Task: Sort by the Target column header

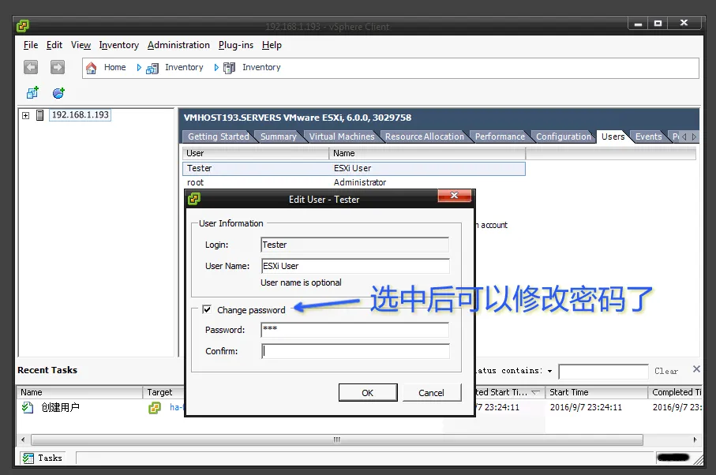Action: tap(163, 392)
